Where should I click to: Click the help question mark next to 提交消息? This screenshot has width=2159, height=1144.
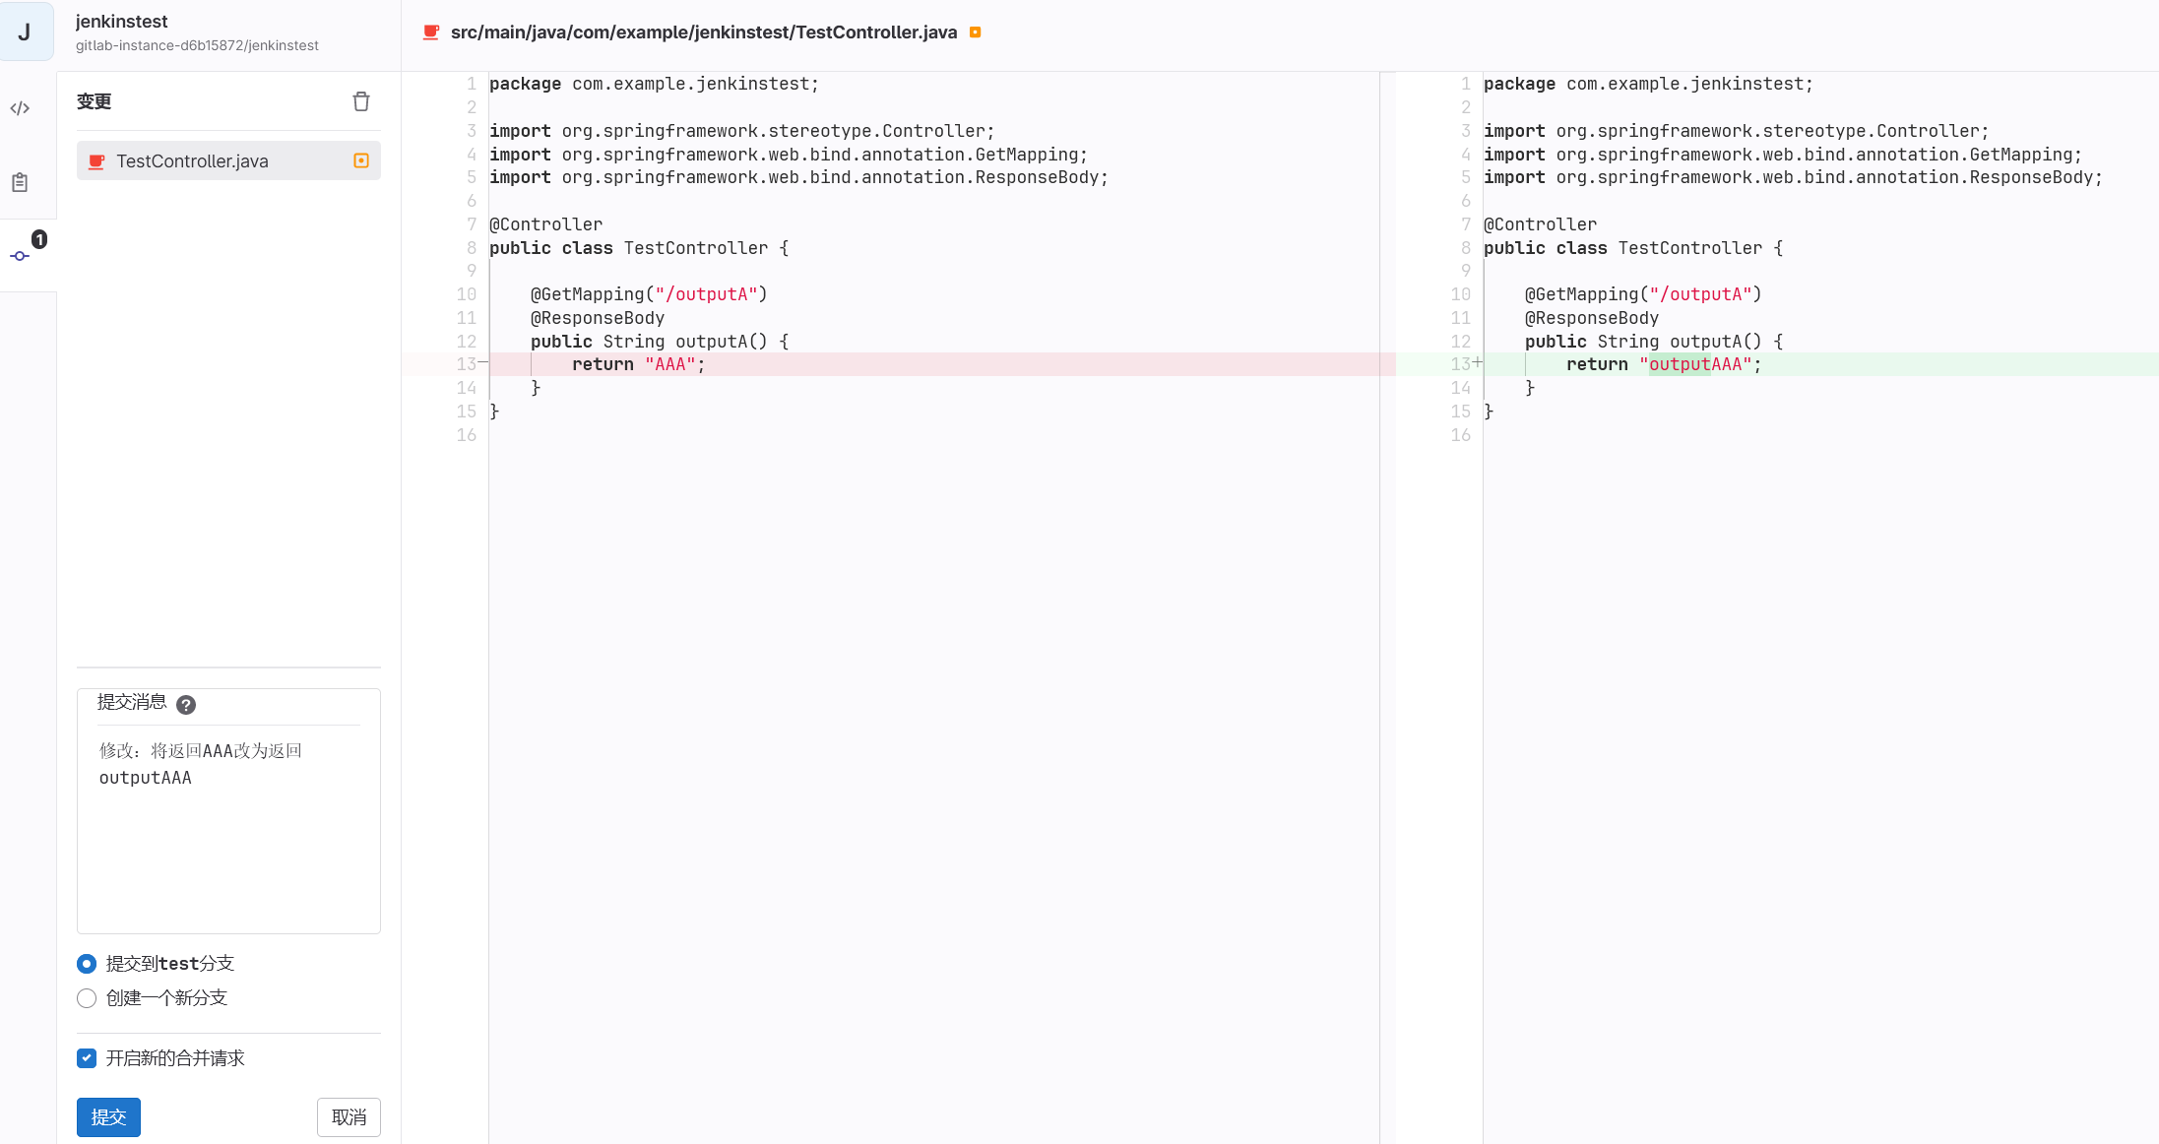(186, 704)
